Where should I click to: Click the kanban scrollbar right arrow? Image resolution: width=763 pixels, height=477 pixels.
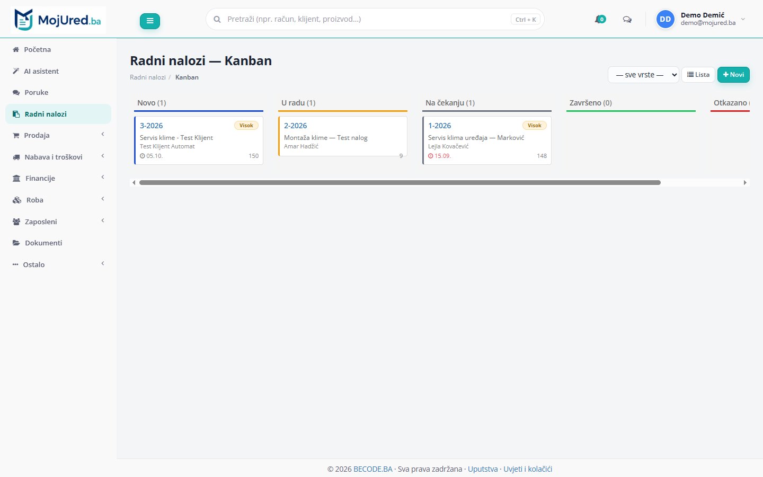click(745, 182)
